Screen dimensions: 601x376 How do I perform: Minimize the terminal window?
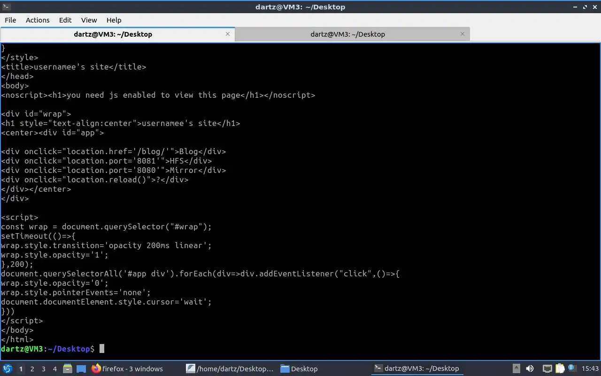576,7
